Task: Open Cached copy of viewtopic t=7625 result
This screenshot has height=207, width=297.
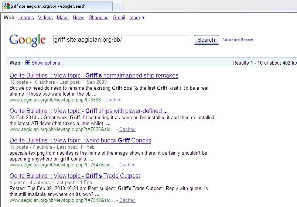Action: coord(127,129)
